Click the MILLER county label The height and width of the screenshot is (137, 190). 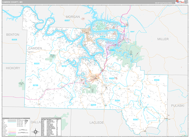[x=165, y=38]
